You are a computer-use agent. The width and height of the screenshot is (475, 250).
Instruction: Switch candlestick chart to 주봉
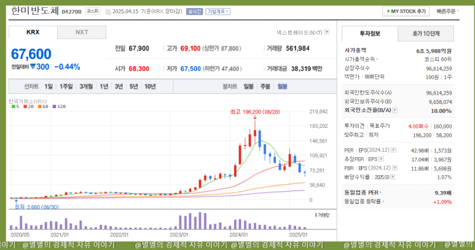point(265,87)
